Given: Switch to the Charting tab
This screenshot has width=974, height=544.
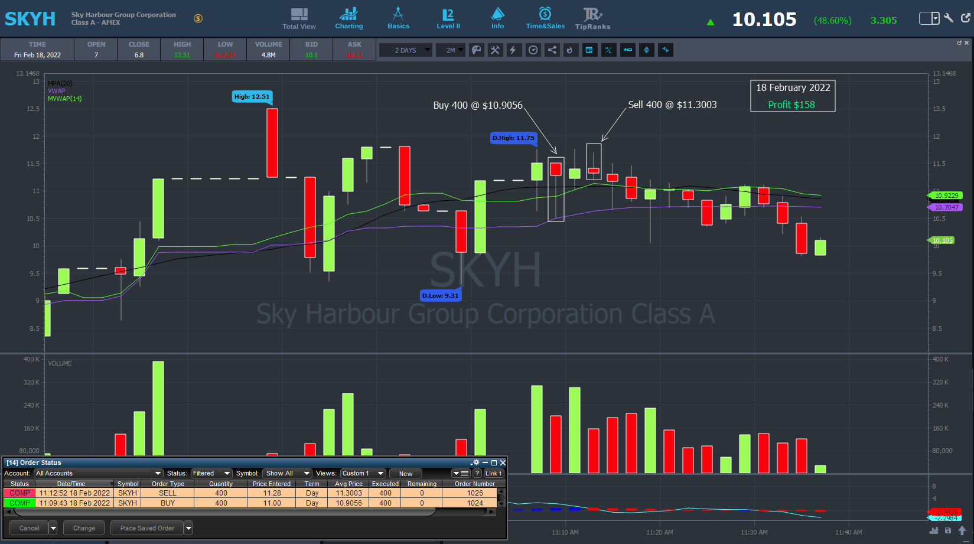Looking at the screenshot, I should tap(349, 18).
